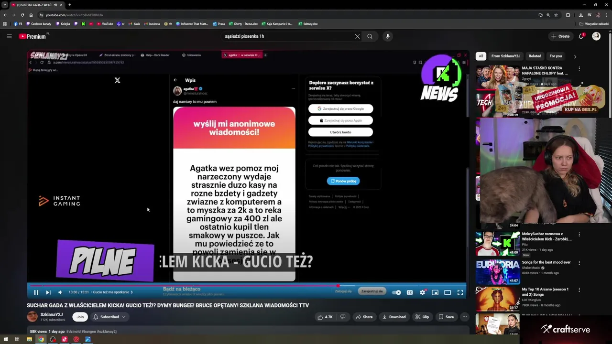
Task: Pause the video
Action: point(36,292)
